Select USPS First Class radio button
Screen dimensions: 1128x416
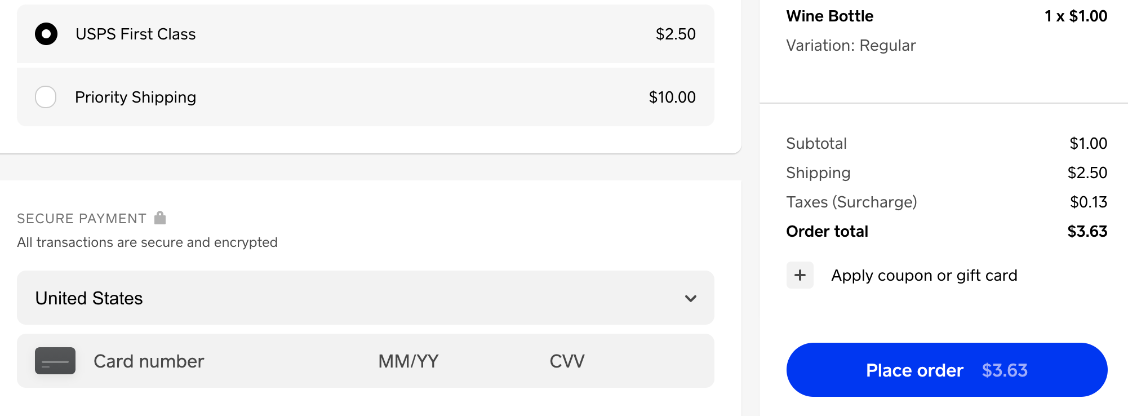[46, 34]
